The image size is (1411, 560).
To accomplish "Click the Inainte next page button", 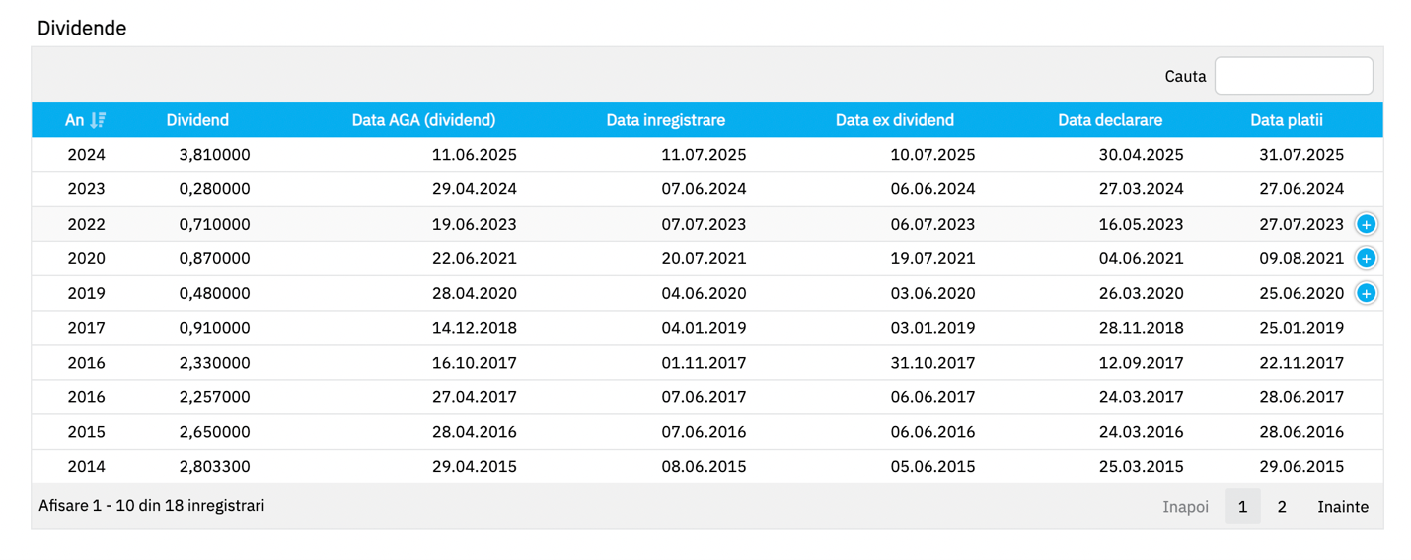I will point(1343,507).
